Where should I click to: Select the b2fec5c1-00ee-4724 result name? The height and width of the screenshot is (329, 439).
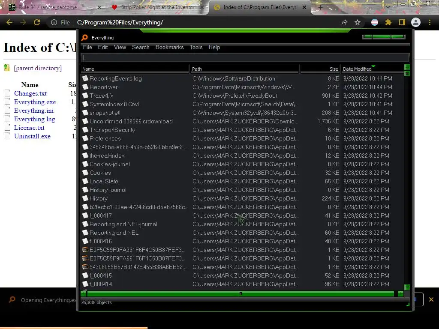139,207
